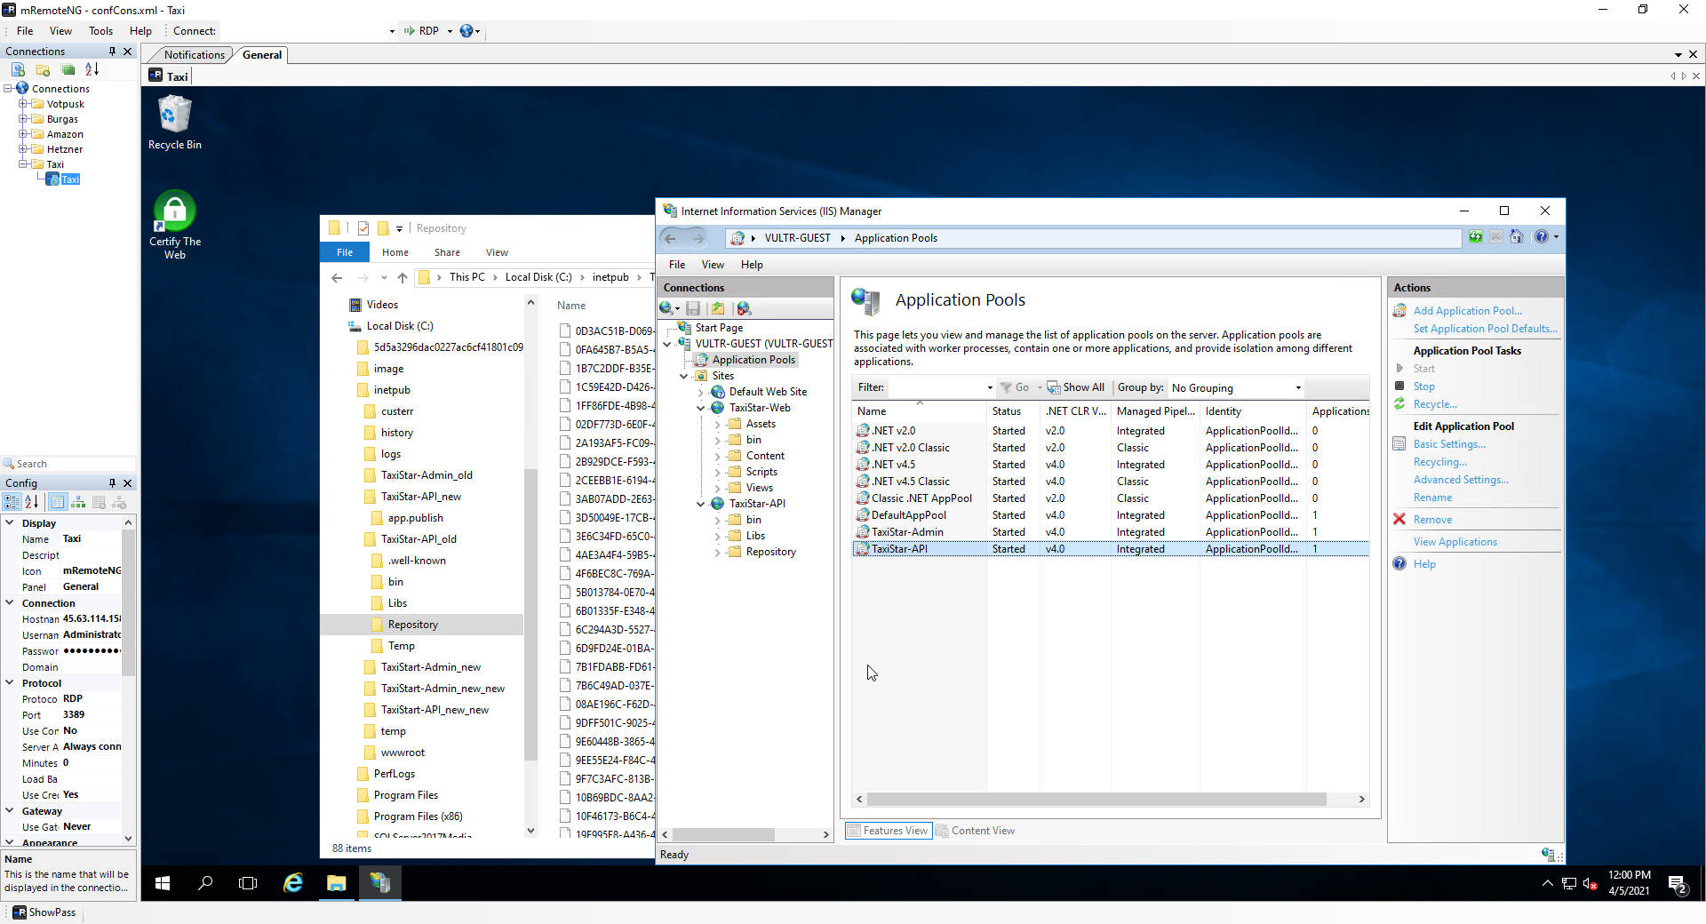1706x924 pixels.
Task: Click the Up arrow in File Explorer
Action: pyautogui.click(x=403, y=278)
